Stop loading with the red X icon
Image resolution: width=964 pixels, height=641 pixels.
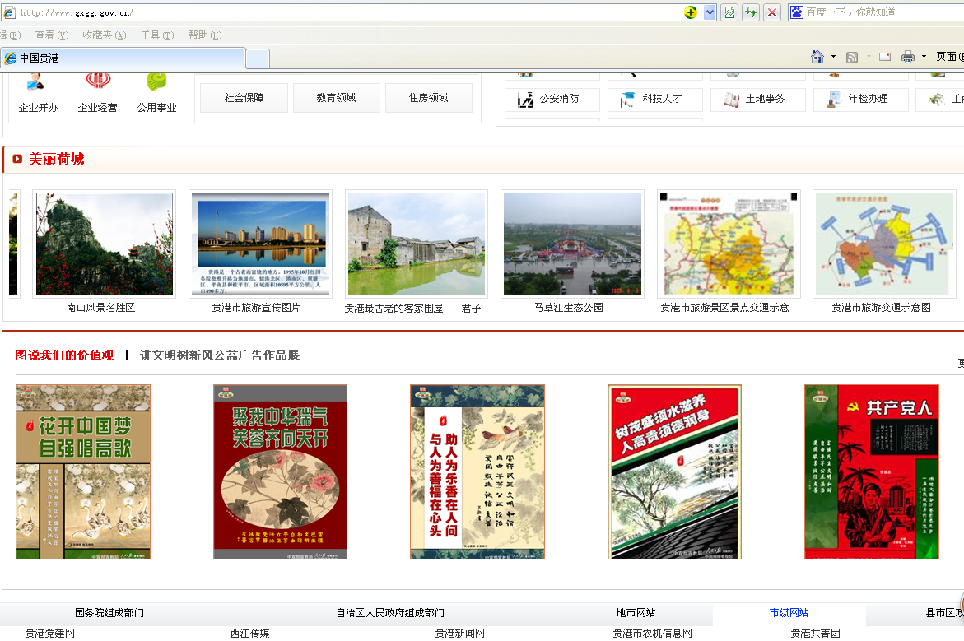772,12
